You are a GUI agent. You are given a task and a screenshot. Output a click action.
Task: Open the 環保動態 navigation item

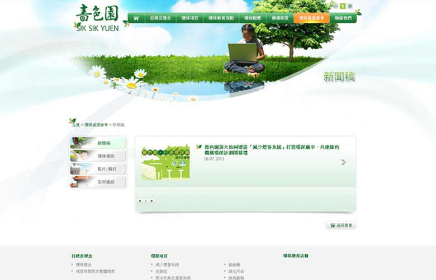click(x=253, y=18)
